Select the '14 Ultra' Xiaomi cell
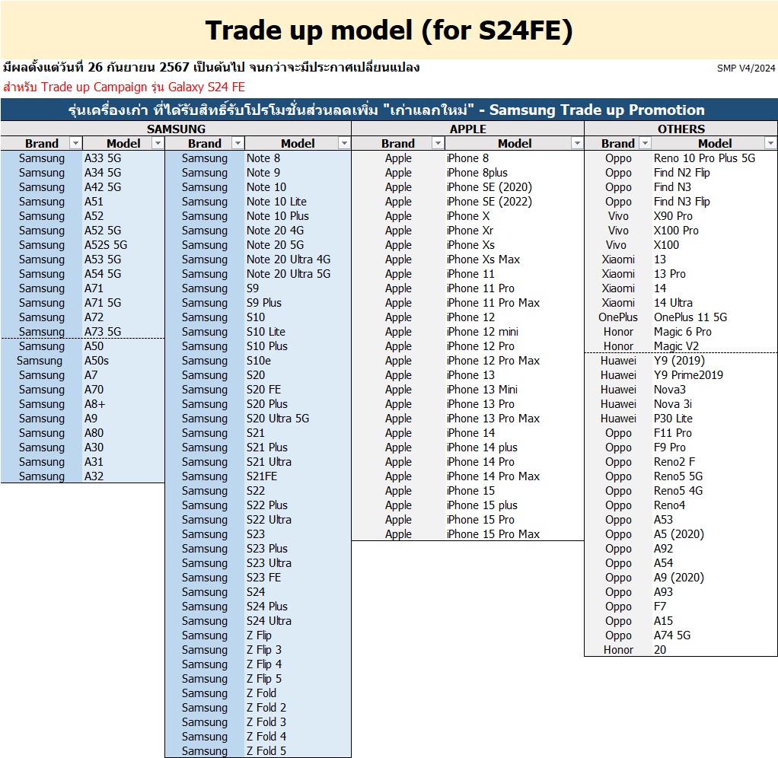The height and width of the screenshot is (758, 778). coord(715,303)
